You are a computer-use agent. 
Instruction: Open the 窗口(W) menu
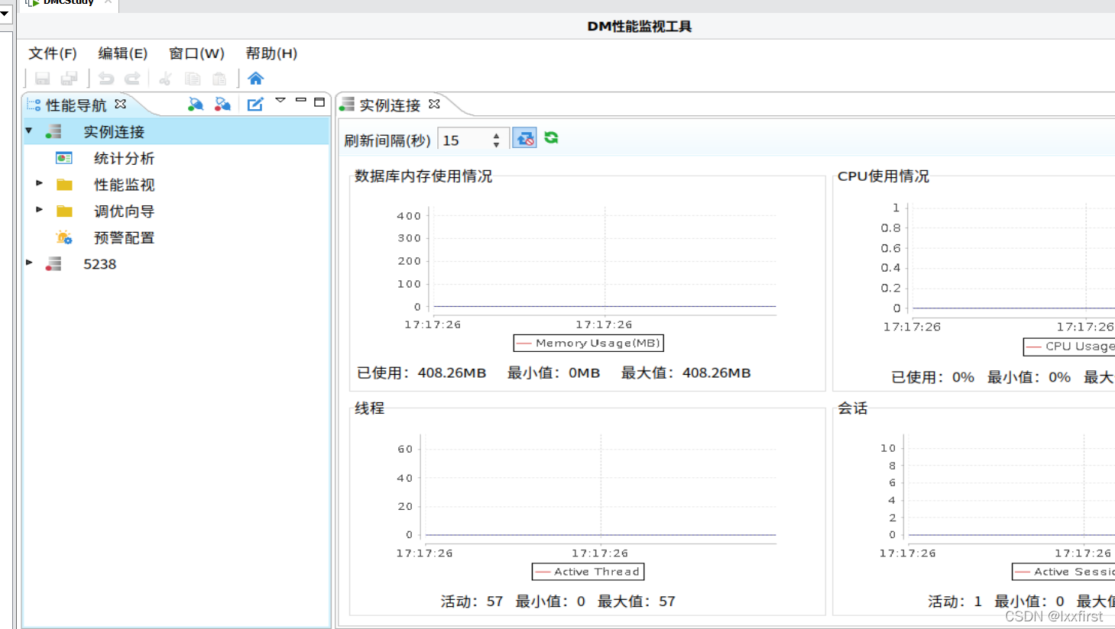click(196, 53)
